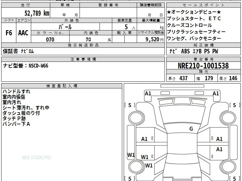Select the シート薄汚れ、すれ中 note
Viewport: 242px width, 181px height.
pyautogui.click(x=26, y=108)
